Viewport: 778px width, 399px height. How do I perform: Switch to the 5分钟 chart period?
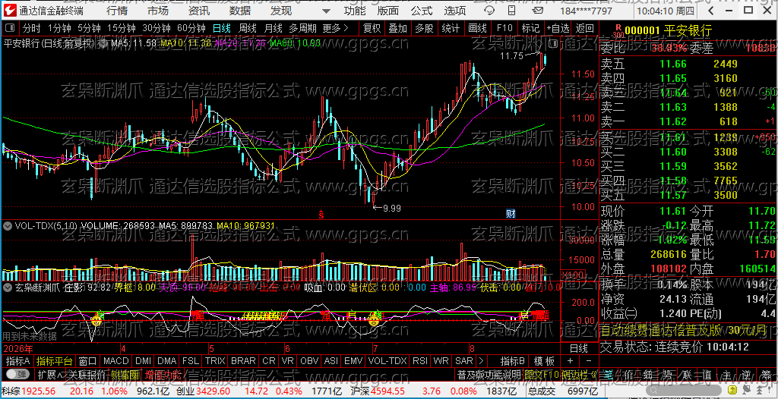pos(89,28)
